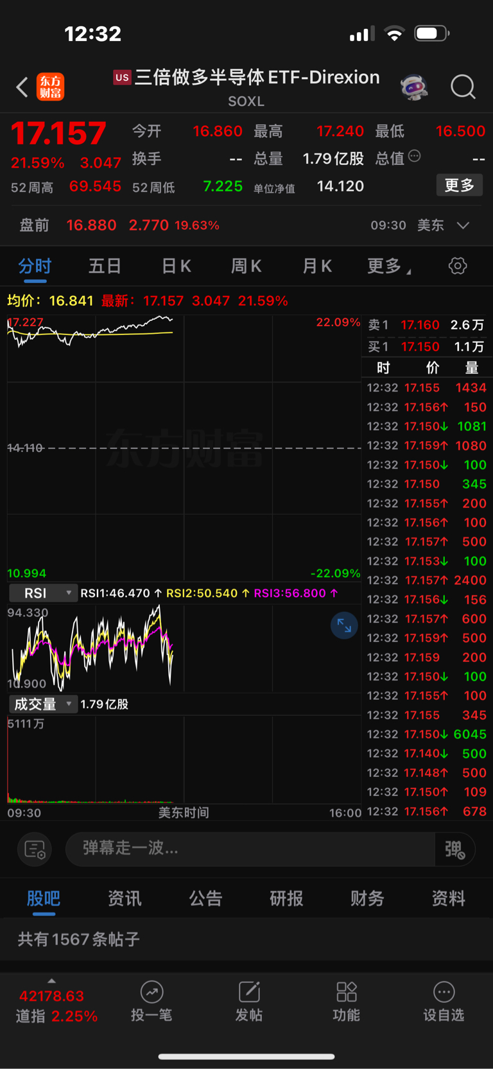Tap the 共有1567条帖子 label
493x1069 pixels.
click(78, 940)
